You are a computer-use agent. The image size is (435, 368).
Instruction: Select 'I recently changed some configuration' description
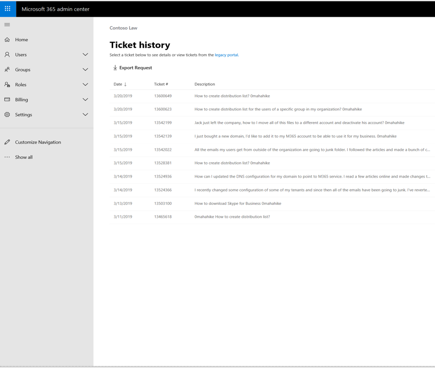pyautogui.click(x=312, y=190)
